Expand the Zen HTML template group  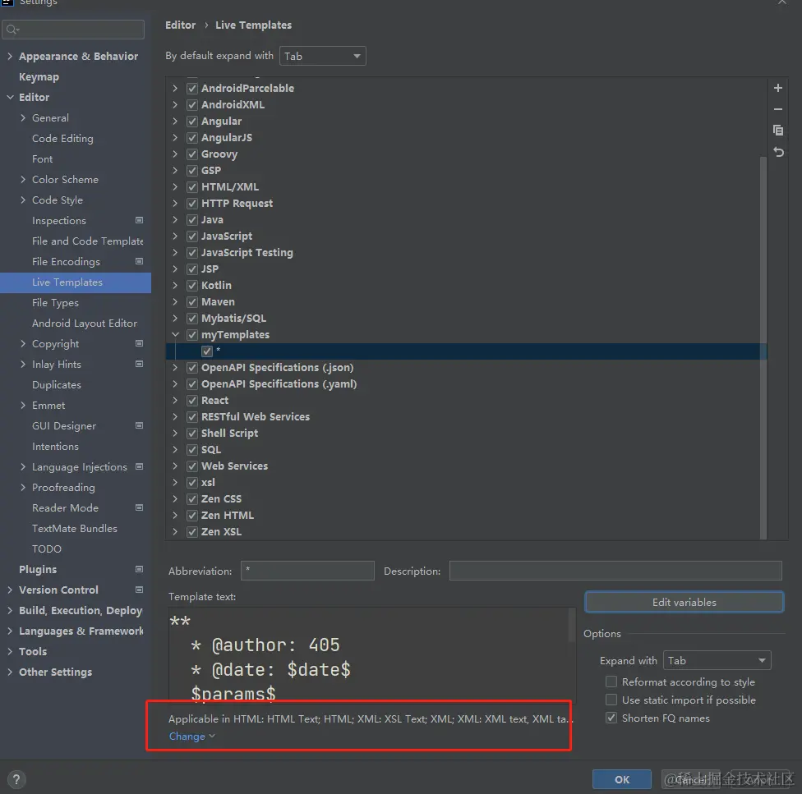[176, 515]
